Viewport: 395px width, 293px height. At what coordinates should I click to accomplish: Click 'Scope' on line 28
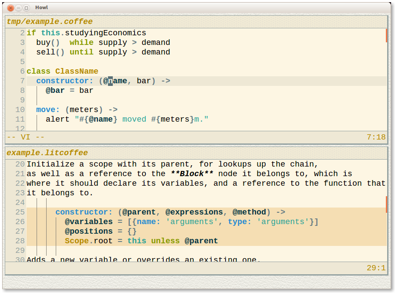pyautogui.click(x=77, y=241)
